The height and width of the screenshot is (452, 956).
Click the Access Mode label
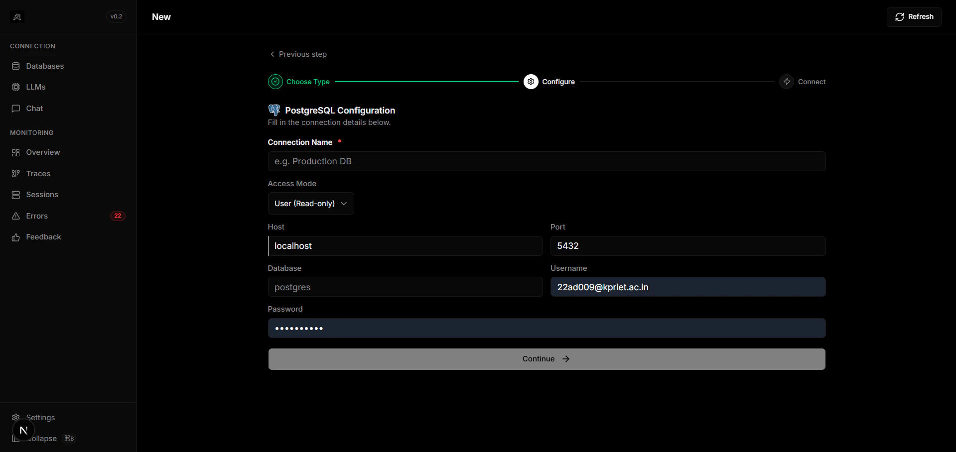click(x=292, y=184)
